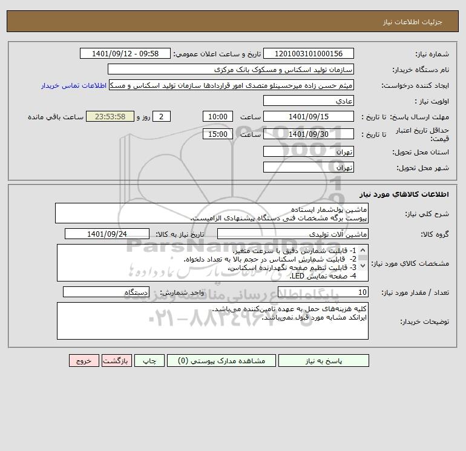Click specification line 4- صفحه نمایش LED
Image resolution: width=466 pixels, height=451 pixels.
point(323,276)
